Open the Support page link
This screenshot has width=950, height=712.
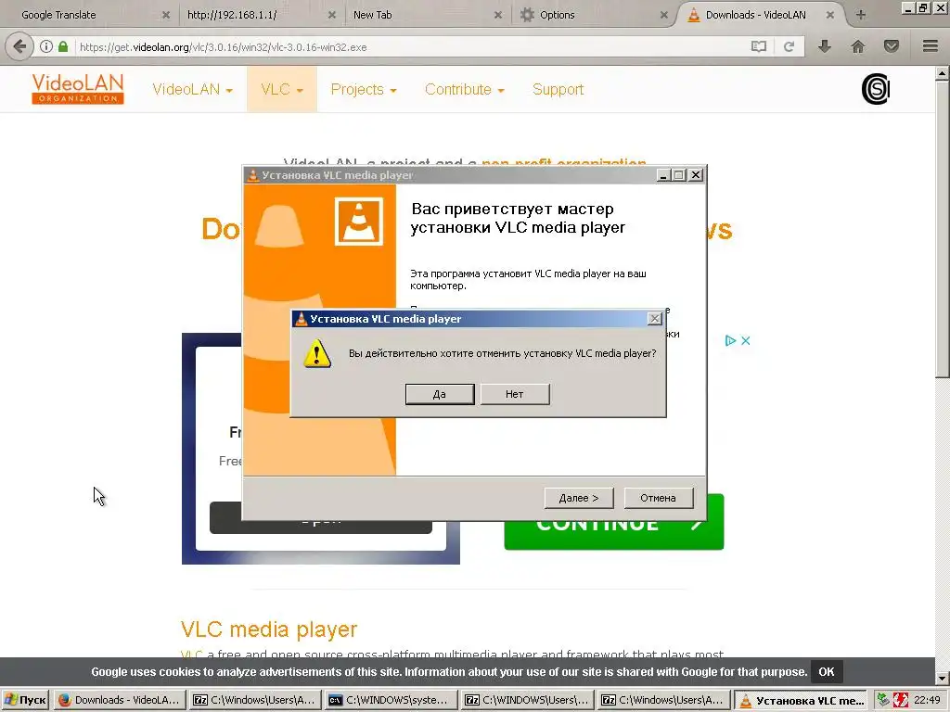coord(558,90)
